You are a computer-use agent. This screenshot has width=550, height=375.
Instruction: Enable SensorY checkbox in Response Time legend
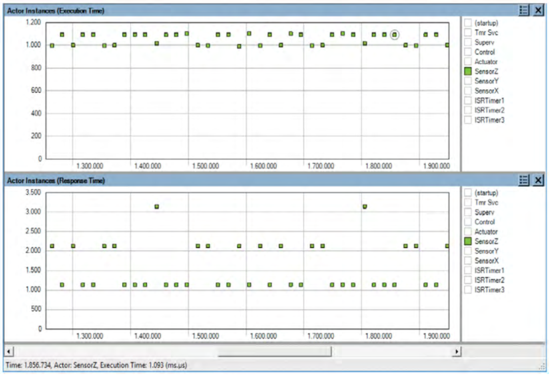[468, 251]
